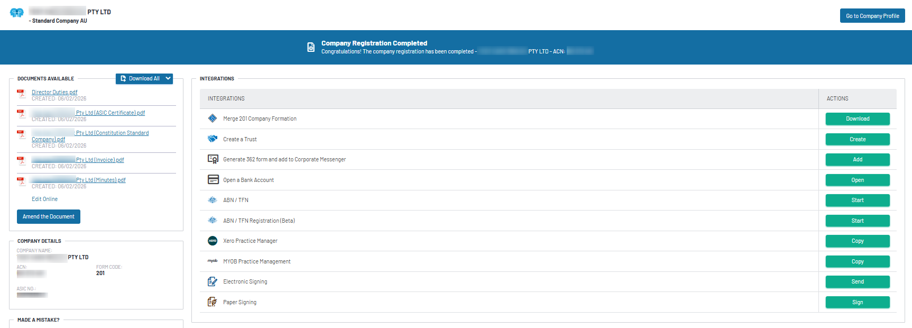Click the PDF icon beside Director Duties.pdf
912x328 pixels.
coord(22,94)
